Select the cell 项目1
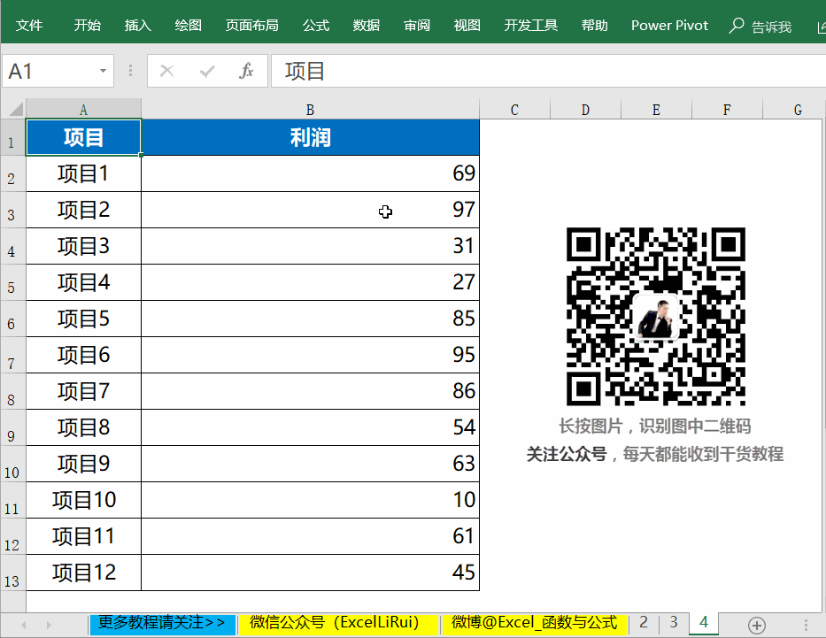This screenshot has width=826, height=638. click(83, 173)
